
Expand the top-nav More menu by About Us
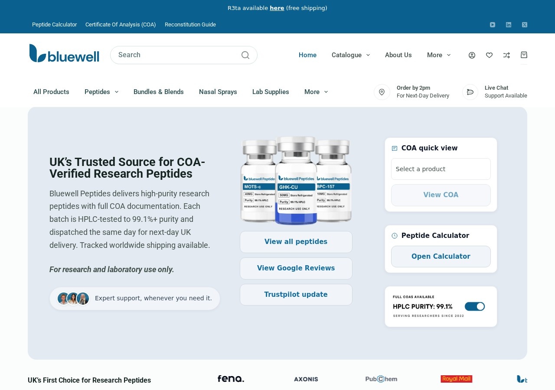point(439,55)
